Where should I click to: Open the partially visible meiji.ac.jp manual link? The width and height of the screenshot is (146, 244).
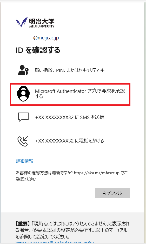(x=55, y=243)
